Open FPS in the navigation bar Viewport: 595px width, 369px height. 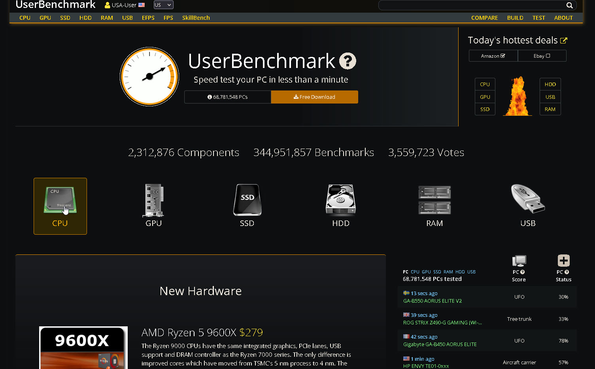168,18
